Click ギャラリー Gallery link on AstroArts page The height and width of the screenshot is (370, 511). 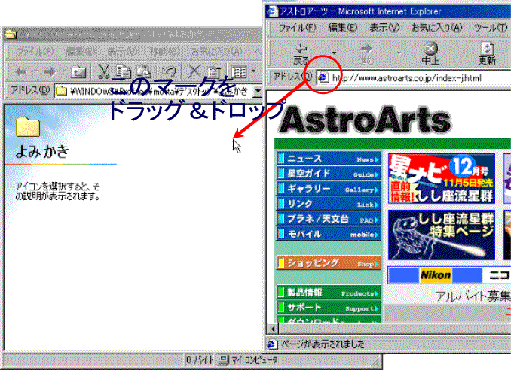329,189
